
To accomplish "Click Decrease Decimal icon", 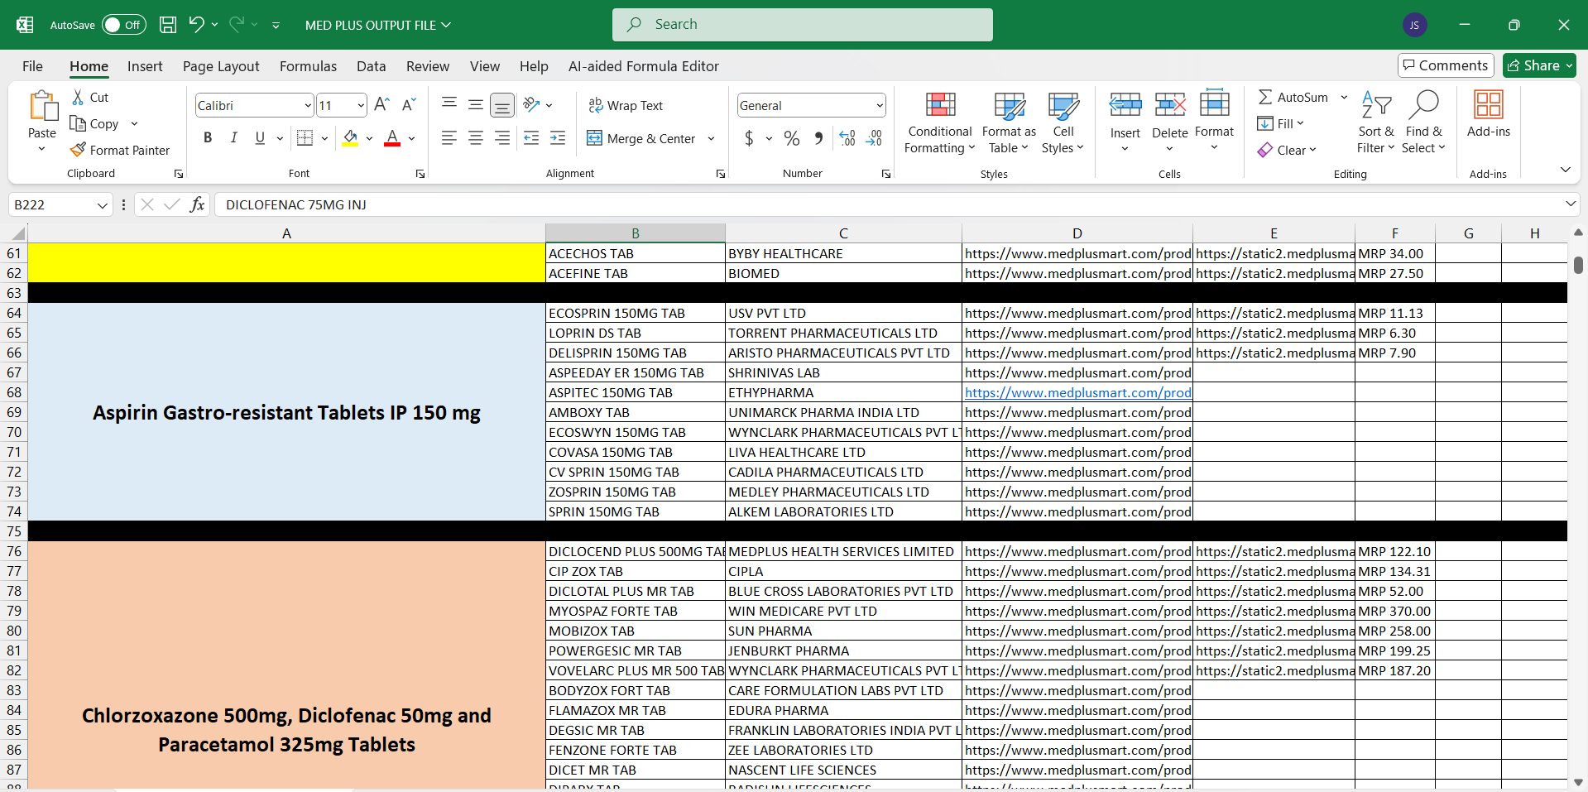I will pos(874,138).
